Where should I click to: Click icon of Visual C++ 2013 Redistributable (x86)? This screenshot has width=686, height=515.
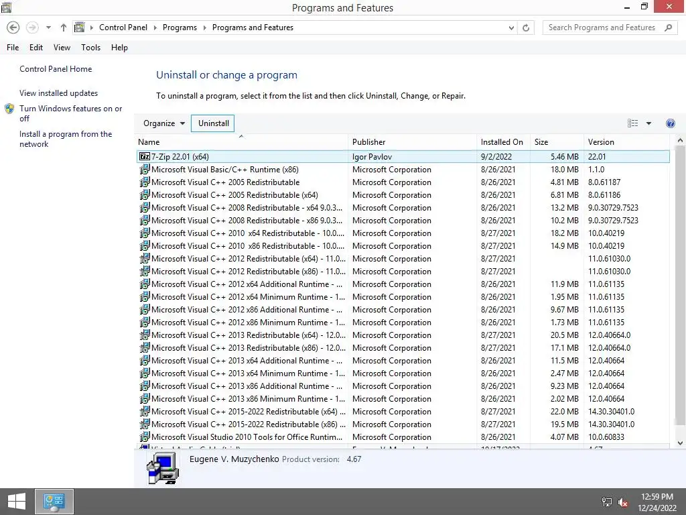pos(145,347)
